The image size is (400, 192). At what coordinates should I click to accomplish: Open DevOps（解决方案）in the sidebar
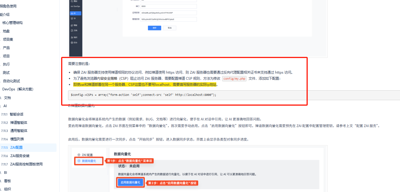[18, 89]
